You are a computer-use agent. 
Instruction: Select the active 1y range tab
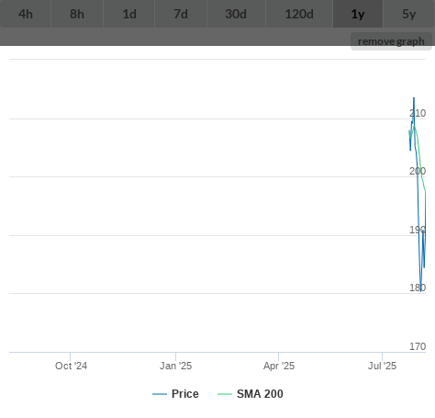[358, 14]
